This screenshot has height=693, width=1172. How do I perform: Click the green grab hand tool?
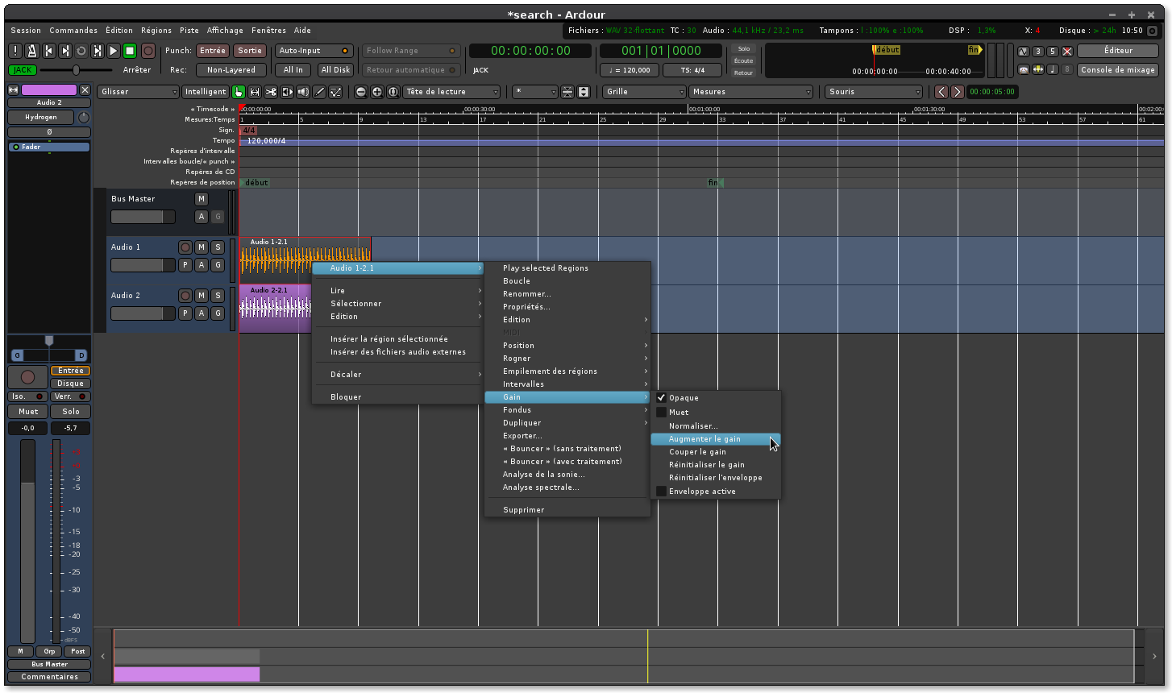tap(239, 92)
